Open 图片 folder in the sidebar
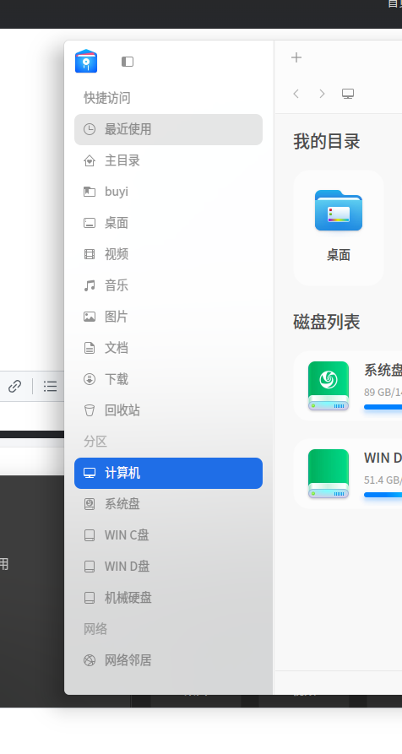Image resolution: width=402 pixels, height=754 pixels. [x=168, y=317]
